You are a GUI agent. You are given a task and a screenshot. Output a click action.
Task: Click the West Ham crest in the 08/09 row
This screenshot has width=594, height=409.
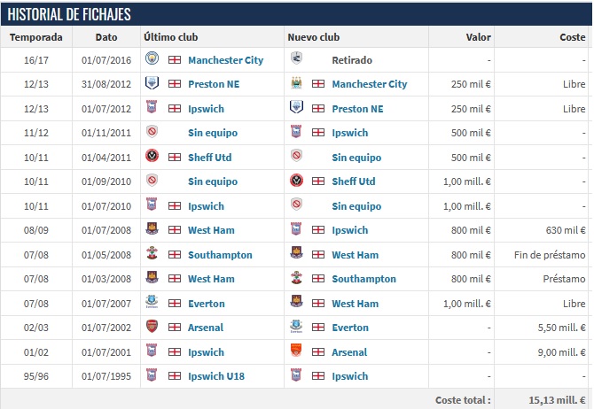point(152,229)
